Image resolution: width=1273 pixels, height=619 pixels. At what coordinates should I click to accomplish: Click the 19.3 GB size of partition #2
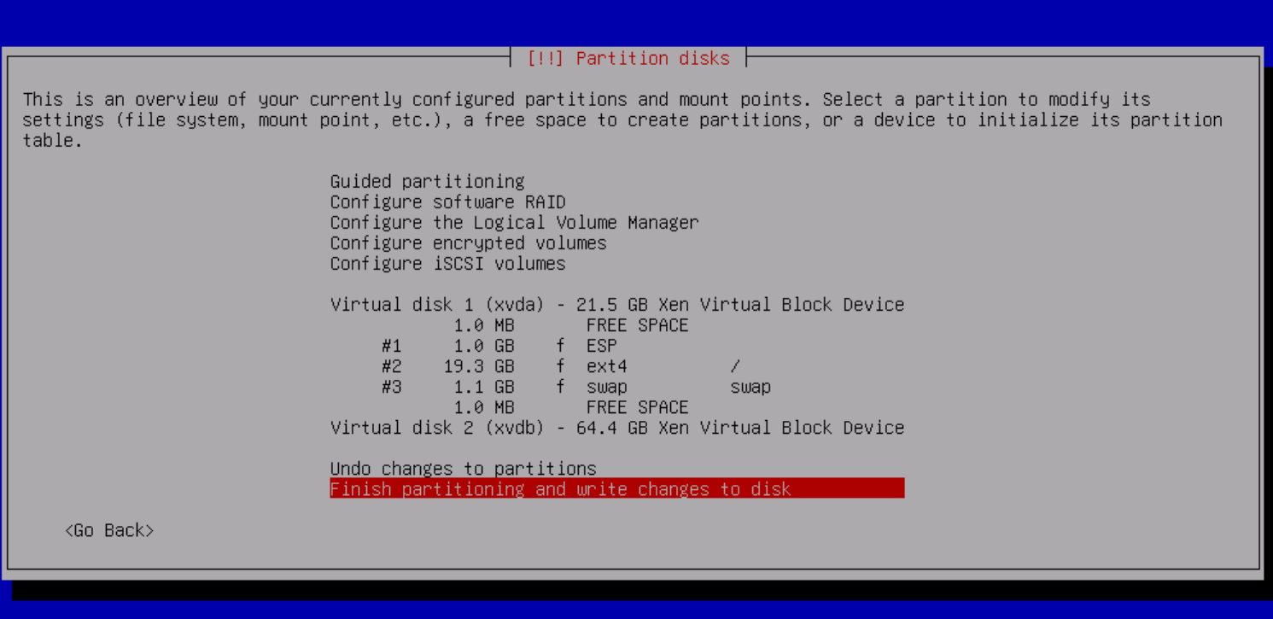point(479,366)
